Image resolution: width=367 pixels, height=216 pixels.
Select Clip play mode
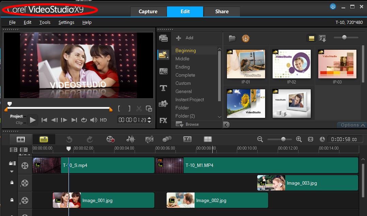pos(19,123)
